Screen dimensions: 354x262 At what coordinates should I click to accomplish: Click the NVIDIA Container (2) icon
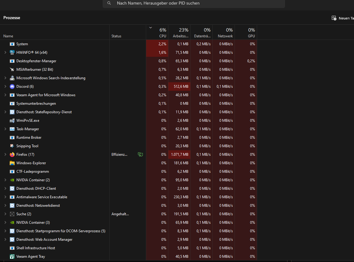(12, 180)
